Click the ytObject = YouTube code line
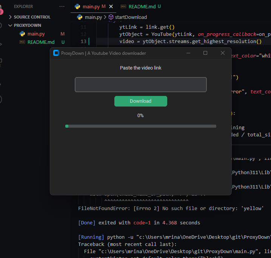The width and height of the screenshot is (271, 258). point(195,34)
